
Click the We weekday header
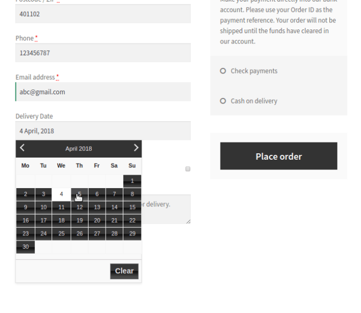(x=61, y=166)
